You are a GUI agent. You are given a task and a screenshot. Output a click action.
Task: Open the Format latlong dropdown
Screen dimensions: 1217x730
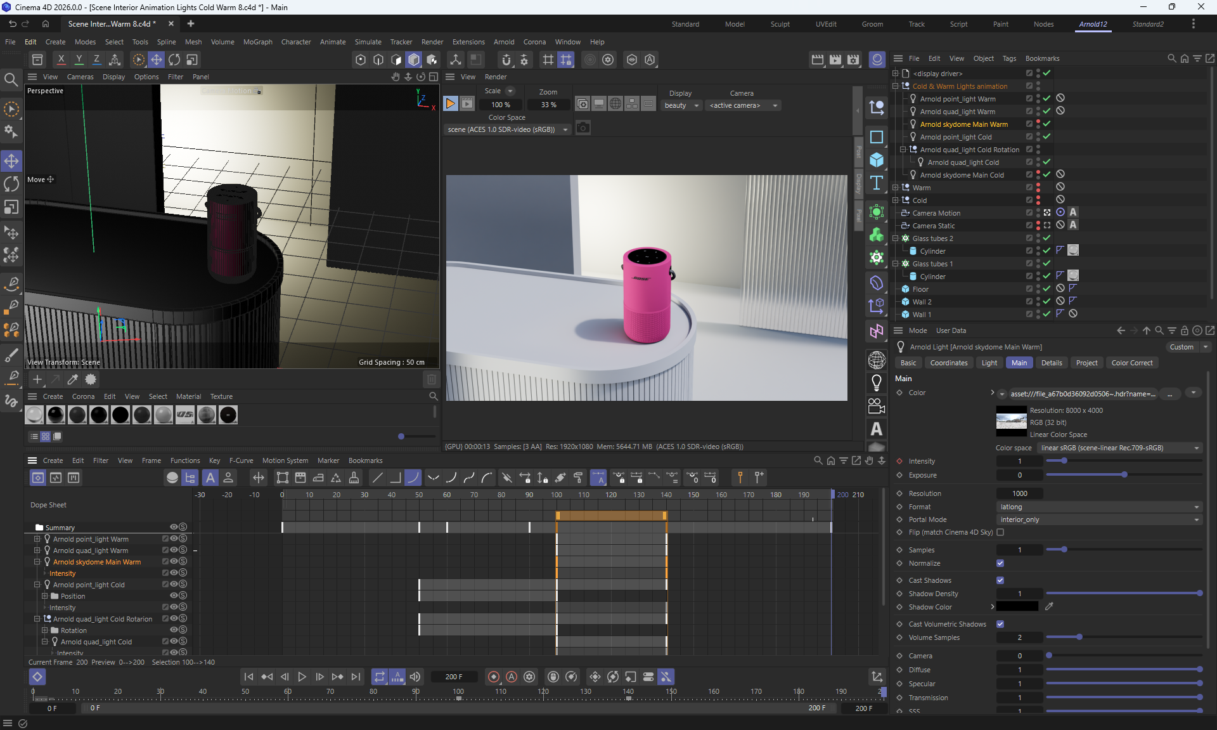pos(1099,507)
